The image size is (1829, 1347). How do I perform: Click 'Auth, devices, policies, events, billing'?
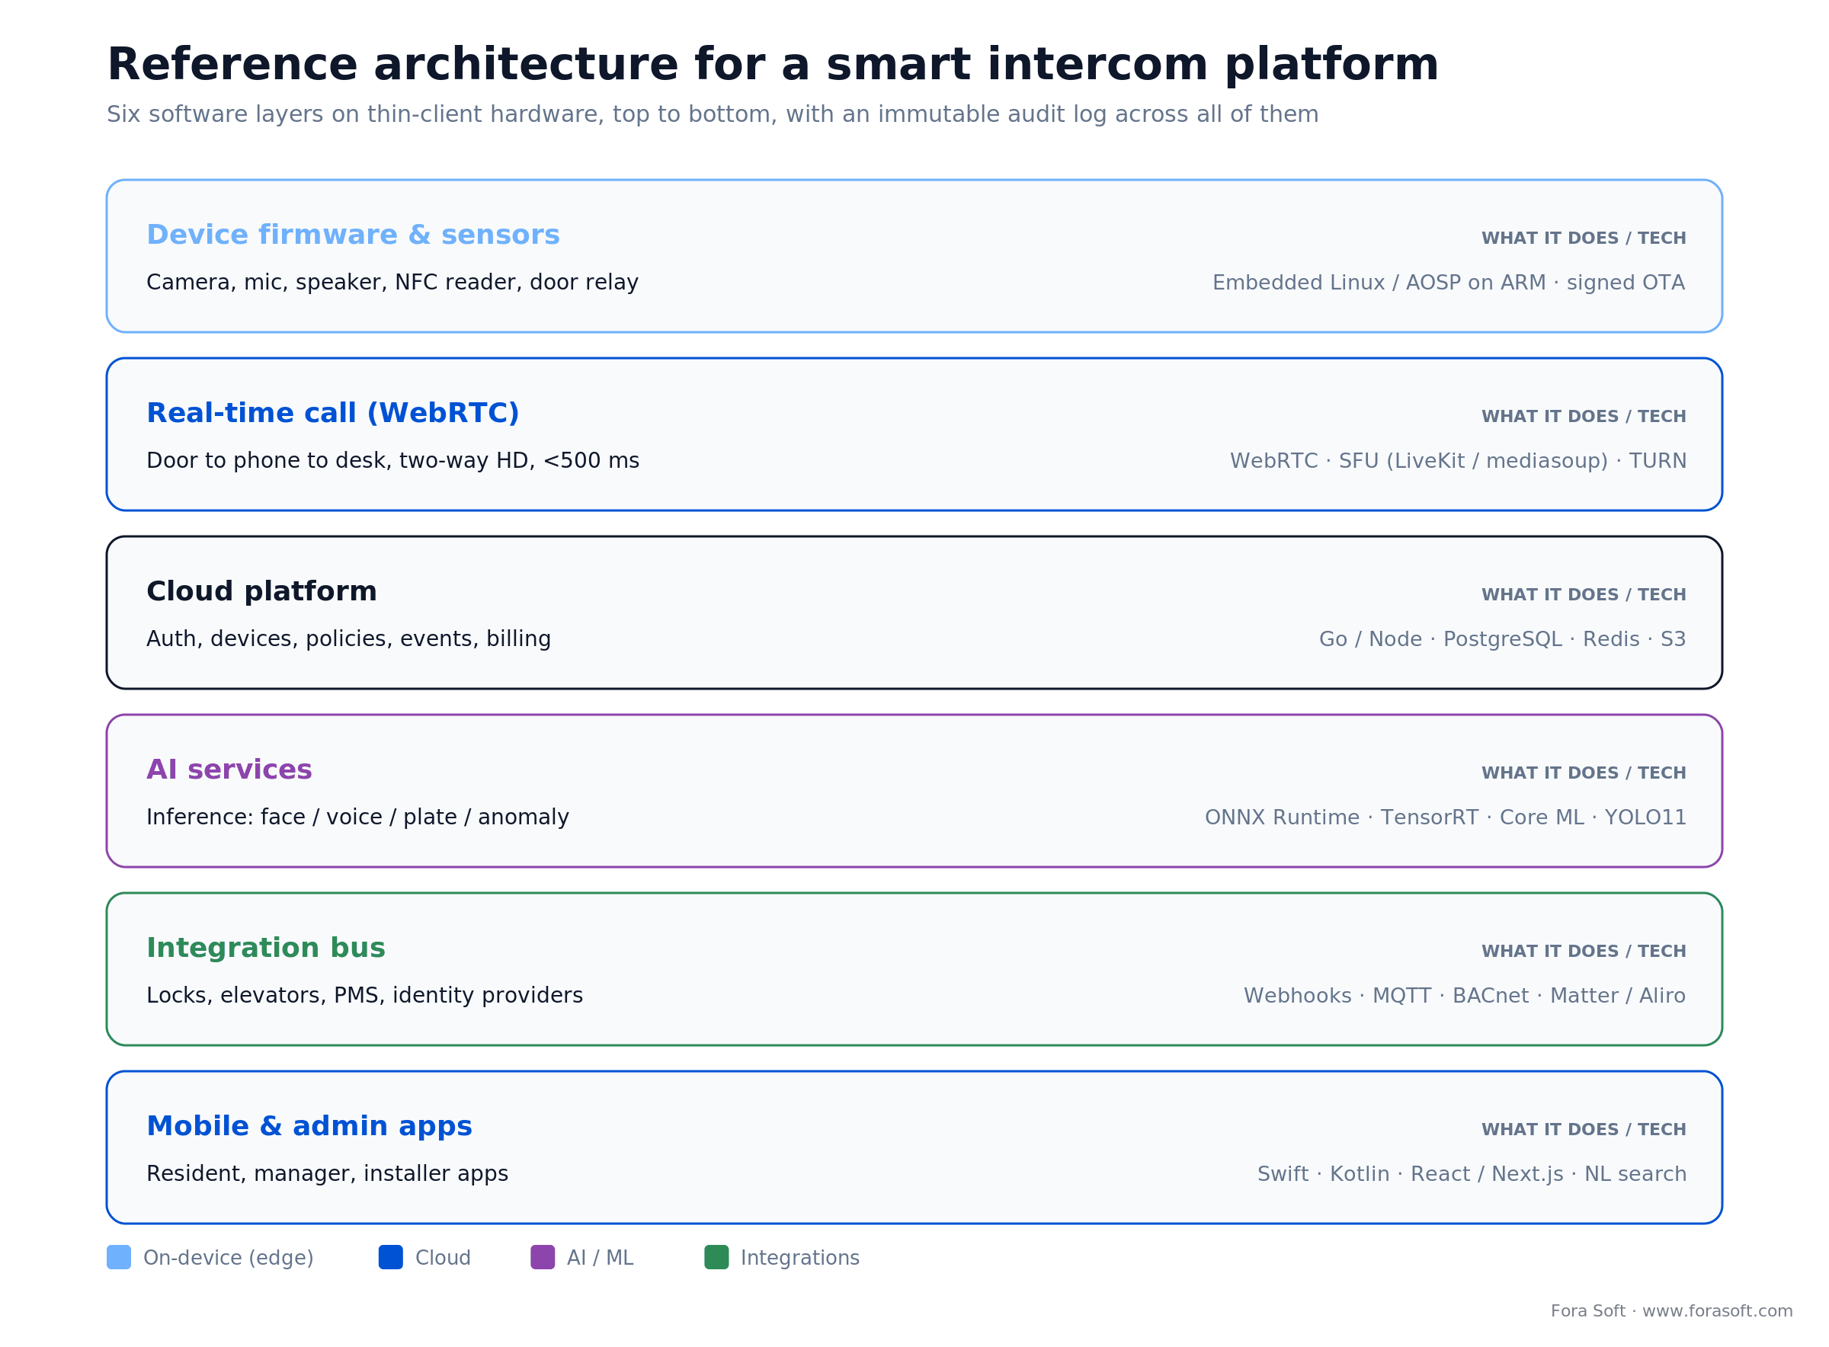tap(349, 639)
